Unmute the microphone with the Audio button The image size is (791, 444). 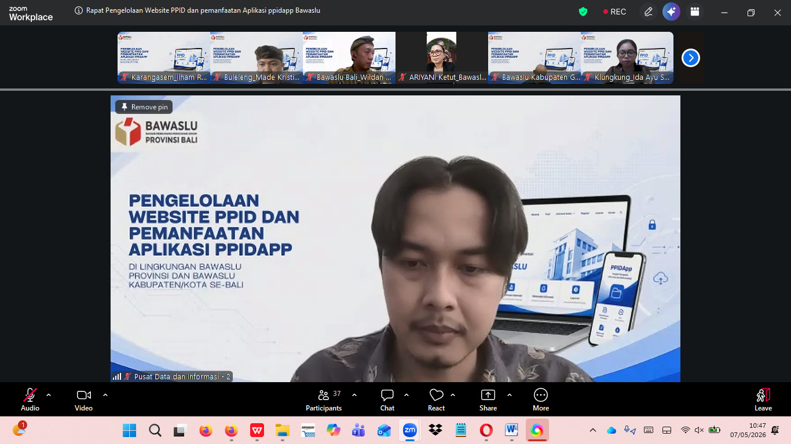pos(30,399)
